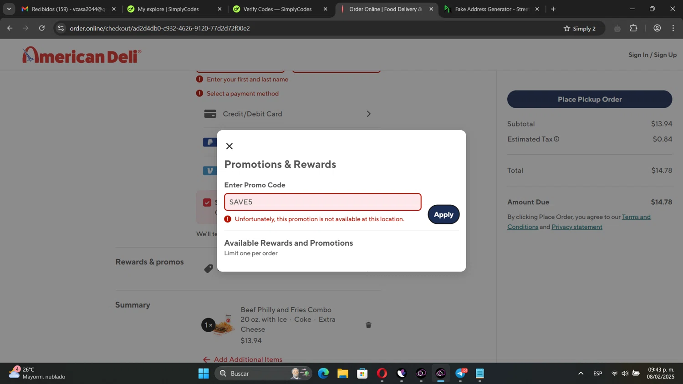Image resolution: width=683 pixels, height=384 pixels.
Task: Open the clock and date panel
Action: tap(661, 373)
